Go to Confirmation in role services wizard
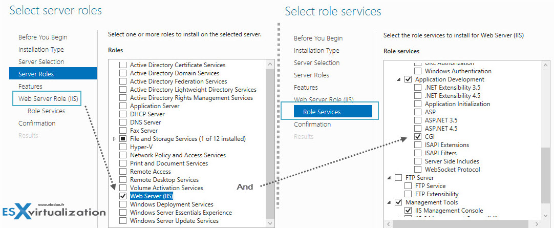554x228 pixels. click(312, 124)
